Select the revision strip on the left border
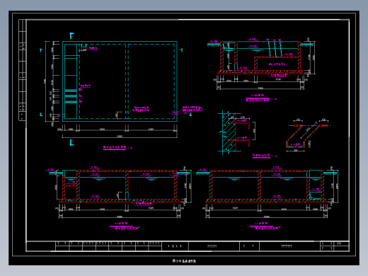The height and width of the screenshot is (276, 368). 22,70
